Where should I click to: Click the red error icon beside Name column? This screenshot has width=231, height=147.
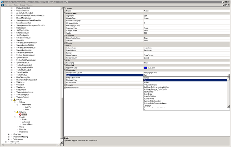point(20,115)
